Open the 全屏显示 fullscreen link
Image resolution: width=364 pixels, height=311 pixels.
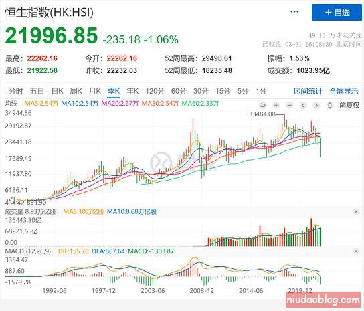[x=344, y=91]
